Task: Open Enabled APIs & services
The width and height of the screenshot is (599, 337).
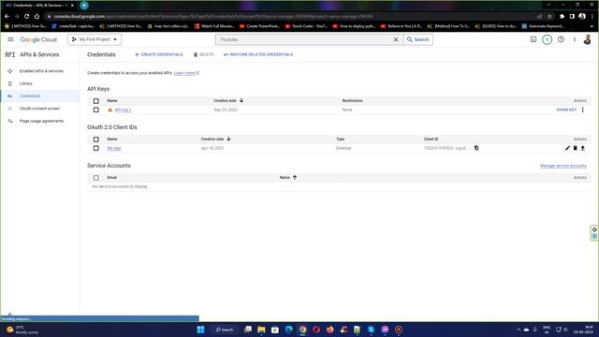Action: pos(41,71)
